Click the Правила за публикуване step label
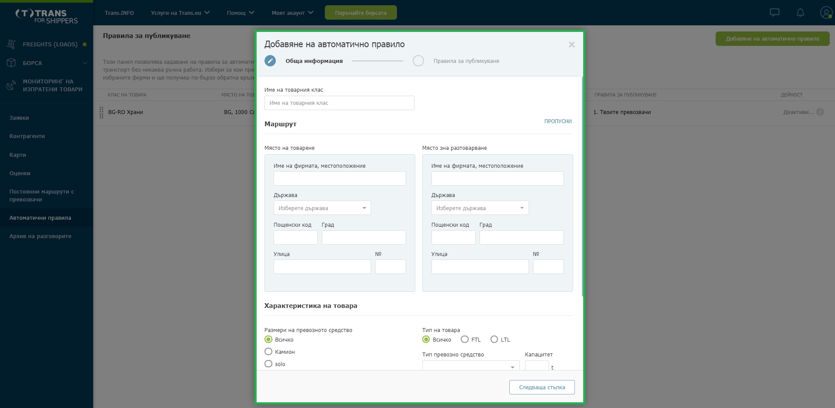Screen dimensions: 835x408 466,61
